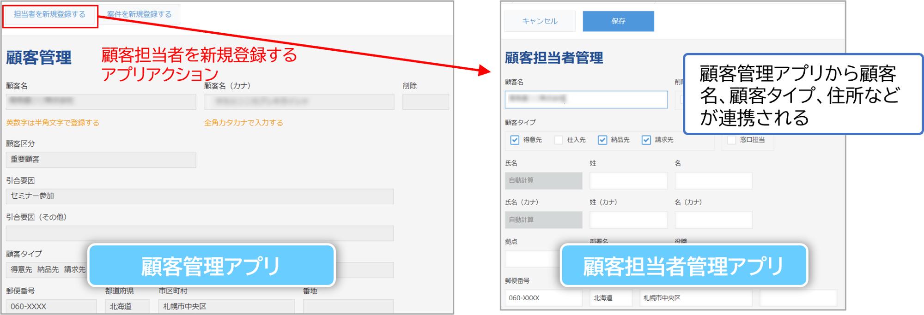Click the 氏名（カナ） 自動計算 field
Screen dimensions: 924x315
tap(543, 220)
